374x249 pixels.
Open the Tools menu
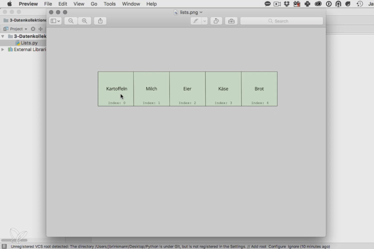pyautogui.click(x=110, y=4)
